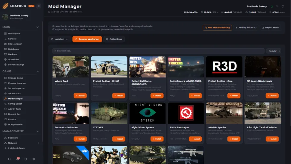Image resolution: width=291 pixels, height=164 pixels.
Task: Click the LoafHub wheat logo icon
Action: (x=5, y=6)
